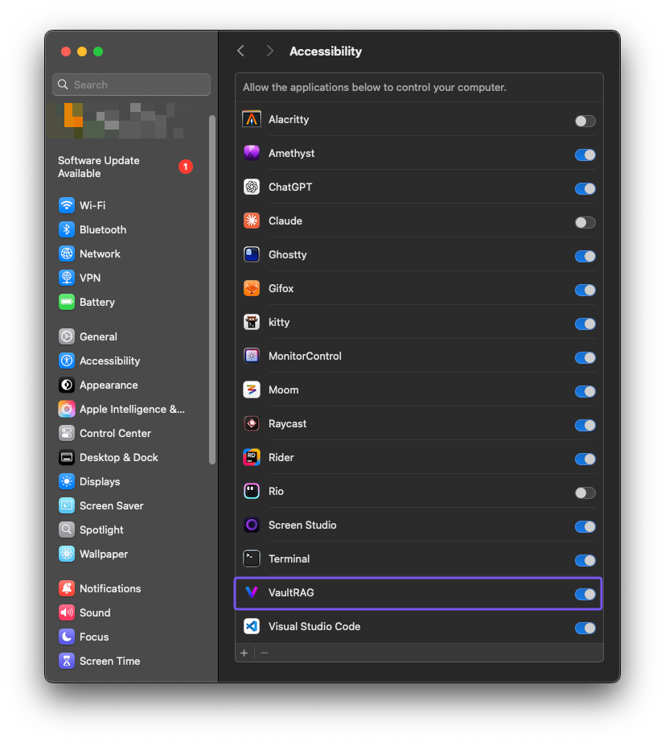This screenshot has width=665, height=742.
Task: Turn off the Raycast toggle
Action: (x=585, y=426)
